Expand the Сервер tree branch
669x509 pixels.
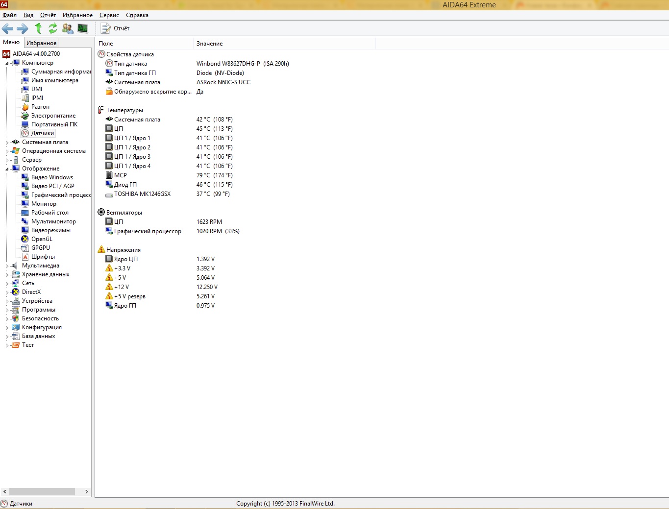click(x=7, y=160)
